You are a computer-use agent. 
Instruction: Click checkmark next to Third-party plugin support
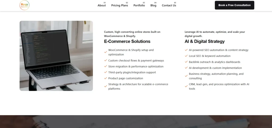[105, 72]
